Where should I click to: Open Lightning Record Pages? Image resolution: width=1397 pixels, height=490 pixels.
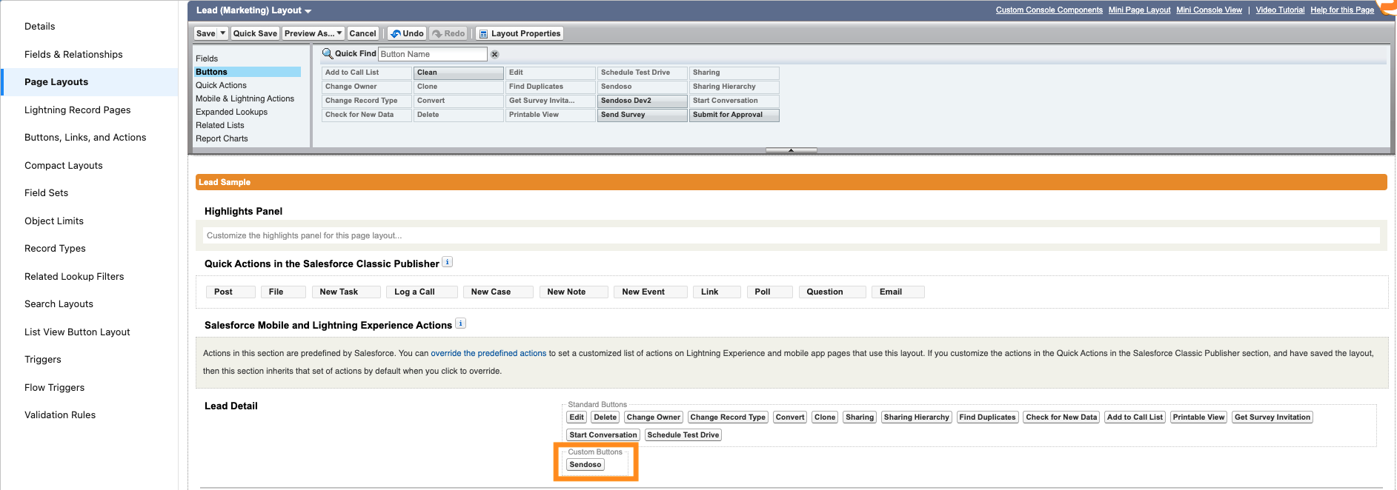click(x=78, y=110)
